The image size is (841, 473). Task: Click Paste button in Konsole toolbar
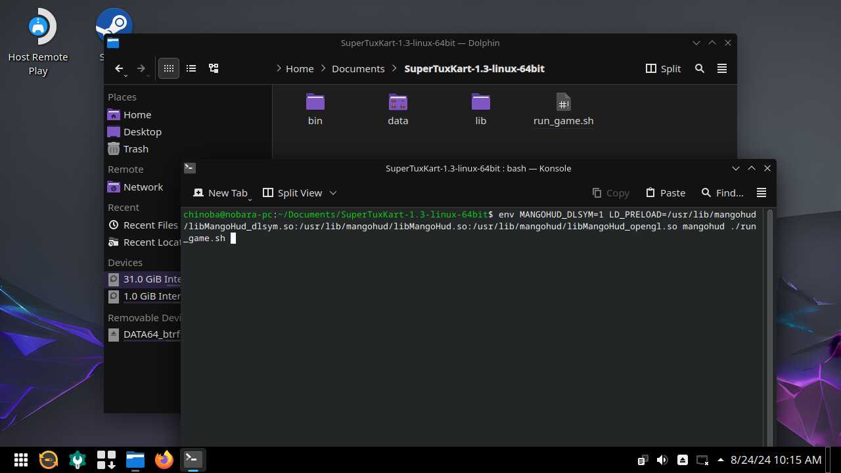click(666, 192)
